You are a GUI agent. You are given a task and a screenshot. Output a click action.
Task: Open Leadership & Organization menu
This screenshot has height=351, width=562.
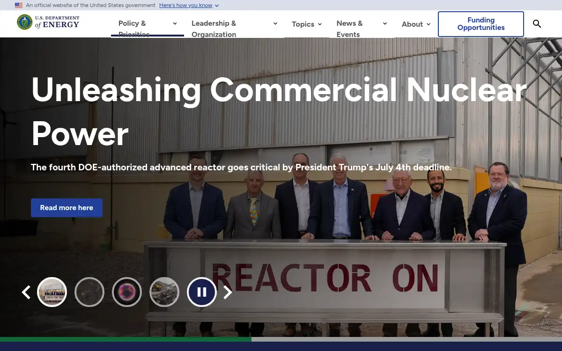[234, 24]
